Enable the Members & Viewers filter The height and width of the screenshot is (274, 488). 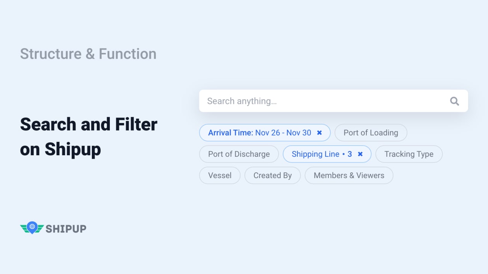point(349,175)
